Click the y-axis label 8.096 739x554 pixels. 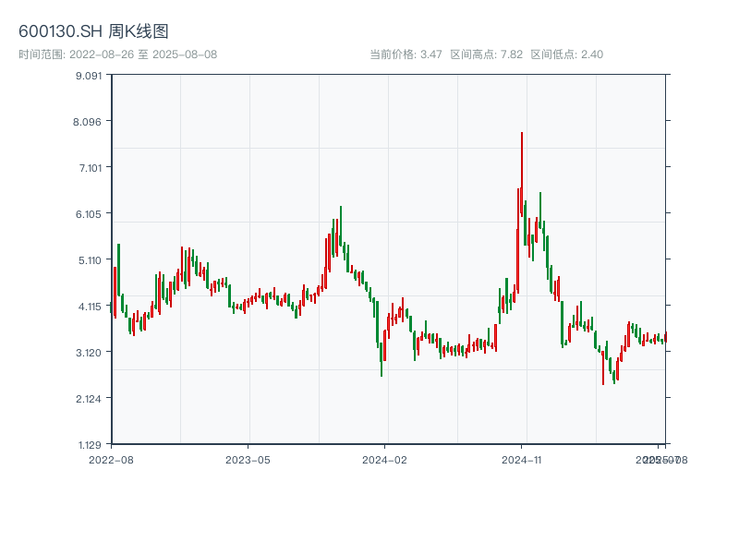(x=87, y=122)
